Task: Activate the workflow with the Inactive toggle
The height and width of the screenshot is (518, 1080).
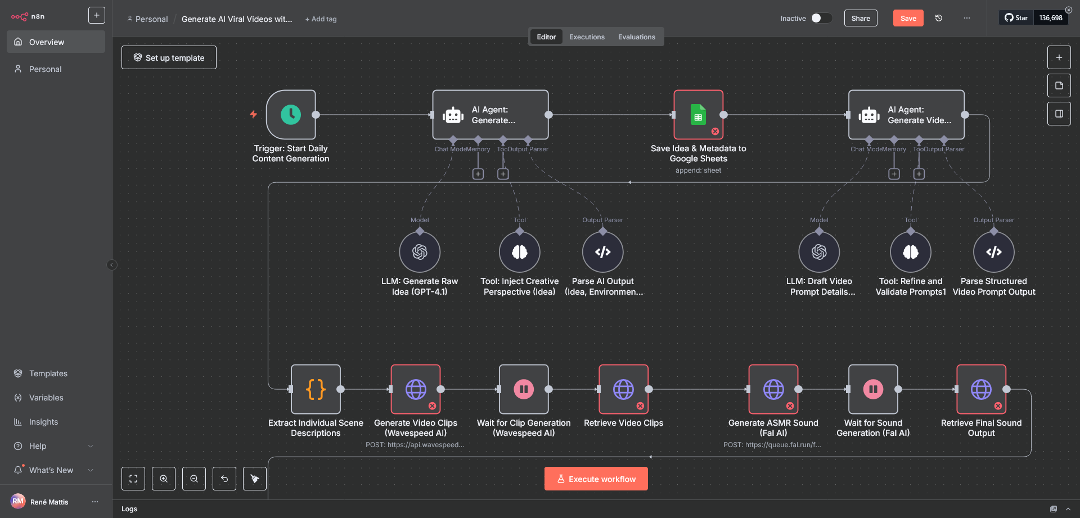Action: 822,17
